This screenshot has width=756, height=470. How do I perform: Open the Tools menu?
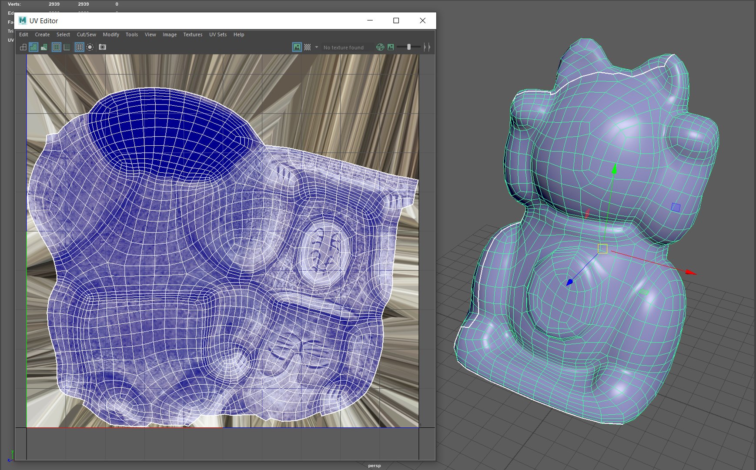[132, 34]
